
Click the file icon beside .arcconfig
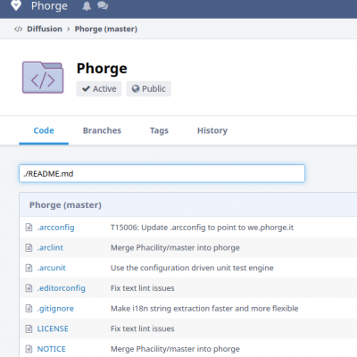tap(29, 228)
